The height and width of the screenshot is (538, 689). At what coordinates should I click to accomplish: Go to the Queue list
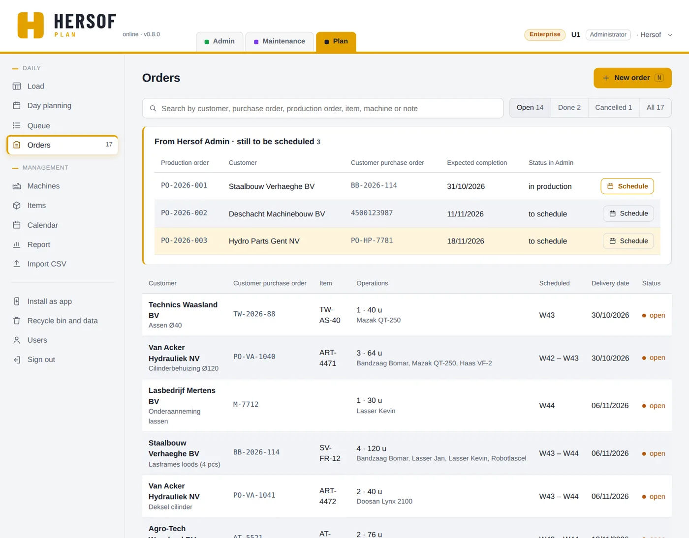tap(63, 125)
